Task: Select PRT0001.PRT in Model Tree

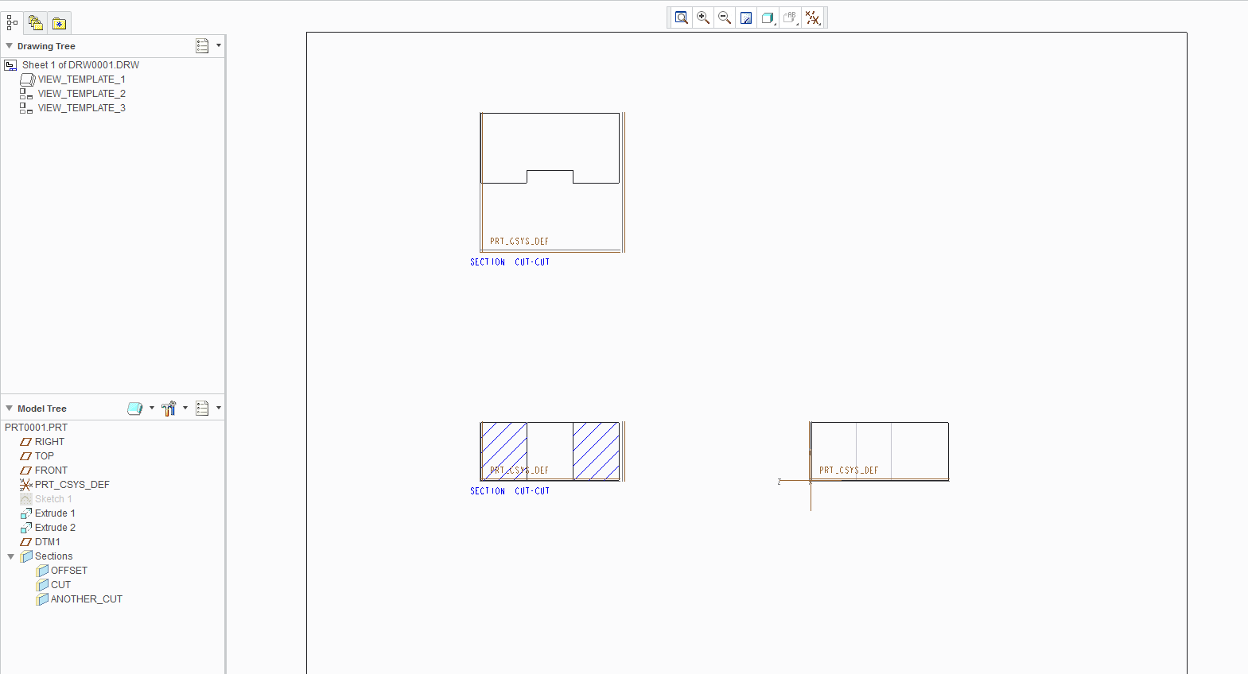Action: (37, 428)
